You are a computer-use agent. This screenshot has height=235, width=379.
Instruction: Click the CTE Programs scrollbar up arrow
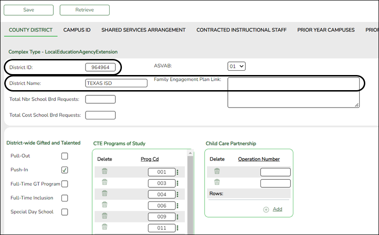point(190,153)
